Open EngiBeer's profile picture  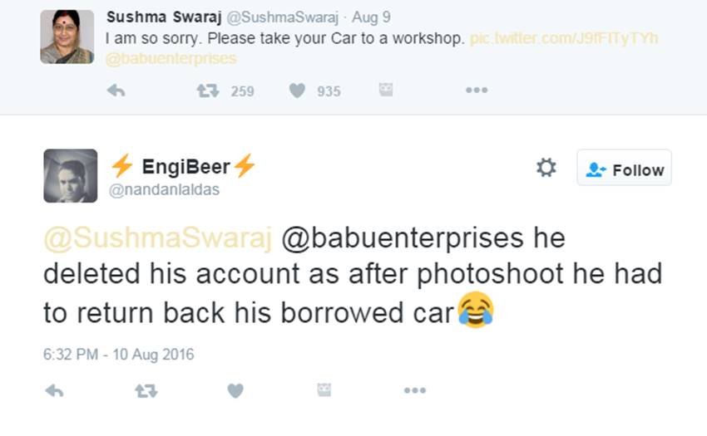click(70, 176)
